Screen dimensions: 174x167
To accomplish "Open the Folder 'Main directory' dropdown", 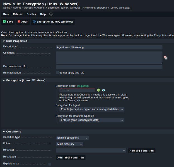I will (69, 144).
